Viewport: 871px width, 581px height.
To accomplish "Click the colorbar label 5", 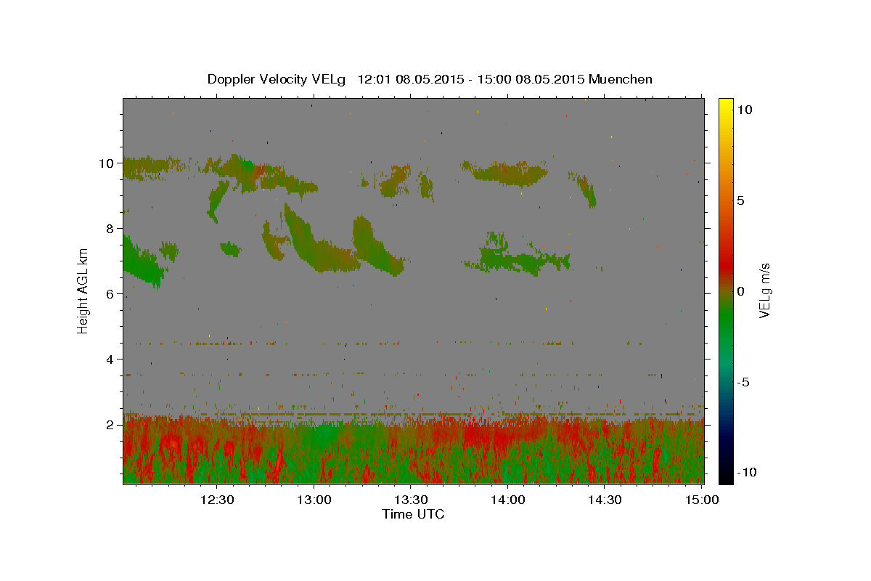I will [740, 200].
